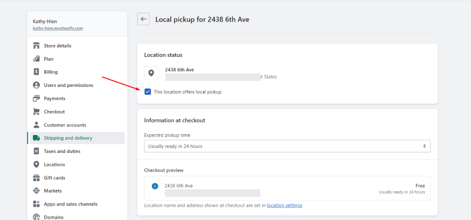The image size is (471, 220).
Task: Uncheck This location offers local pickup
Action: coord(148,92)
